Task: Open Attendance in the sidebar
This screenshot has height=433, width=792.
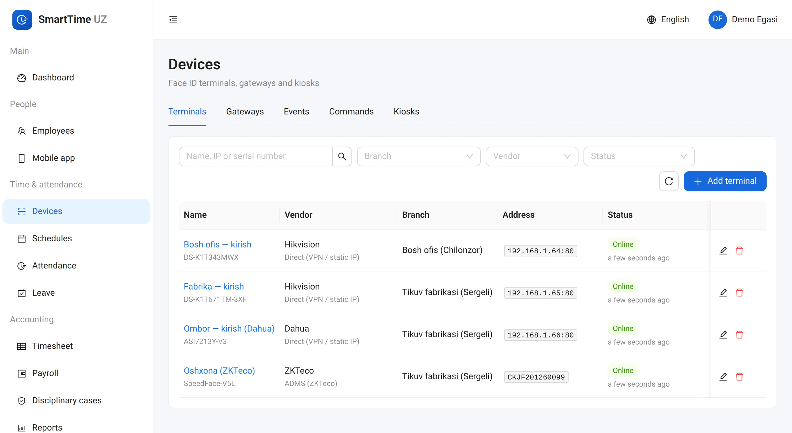Action: 76,266
